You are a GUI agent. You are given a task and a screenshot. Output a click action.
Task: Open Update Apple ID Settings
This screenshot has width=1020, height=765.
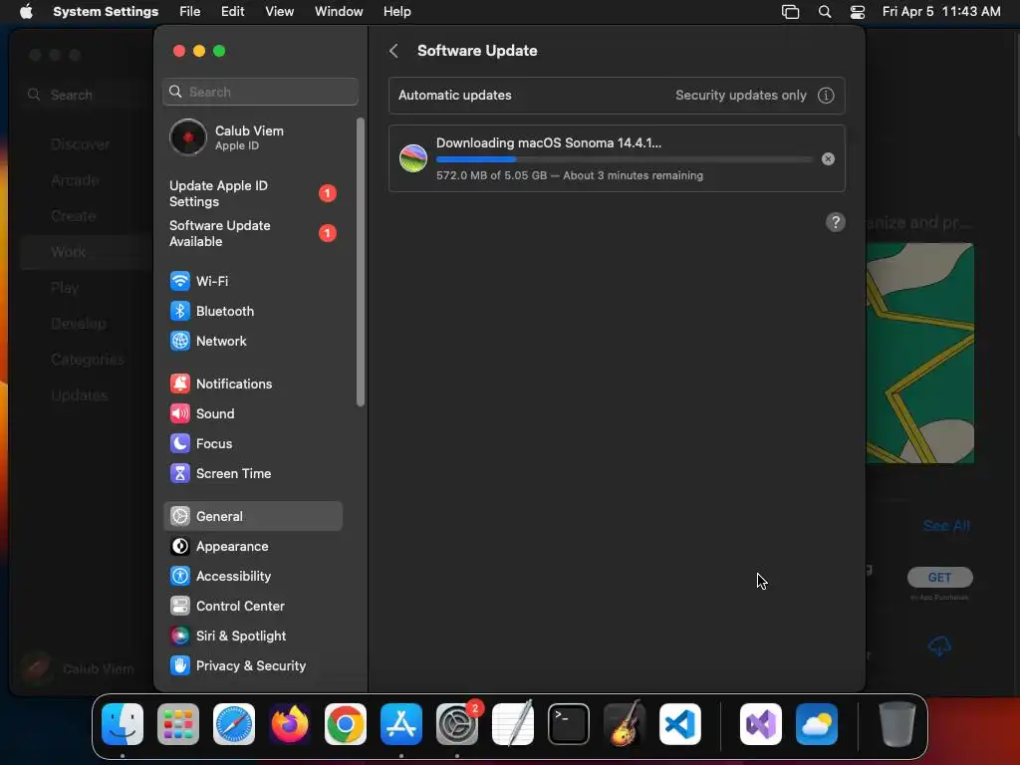(252, 194)
